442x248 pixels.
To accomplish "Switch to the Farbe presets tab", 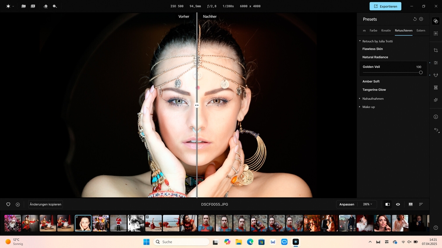I will point(373,31).
